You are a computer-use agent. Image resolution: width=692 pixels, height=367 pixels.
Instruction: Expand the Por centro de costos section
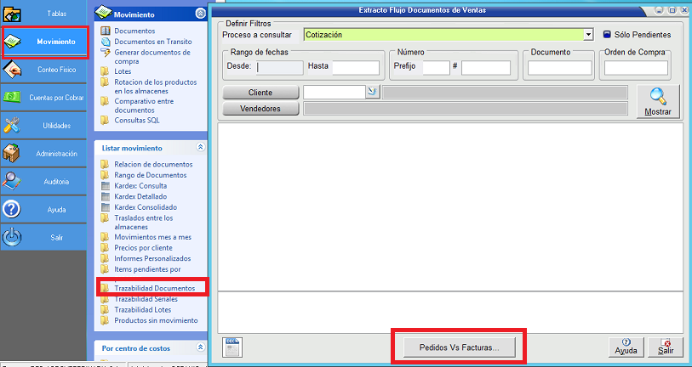pyautogui.click(x=200, y=347)
